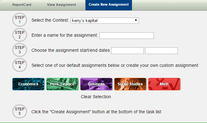The height and width of the screenshot is (123, 207).
Task: Click the STEP 3 circle badge
Action: pyautogui.click(x=20, y=50)
